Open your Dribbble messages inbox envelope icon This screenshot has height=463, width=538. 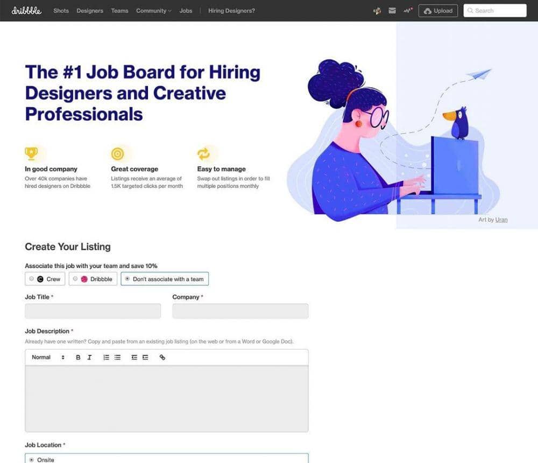coord(392,10)
